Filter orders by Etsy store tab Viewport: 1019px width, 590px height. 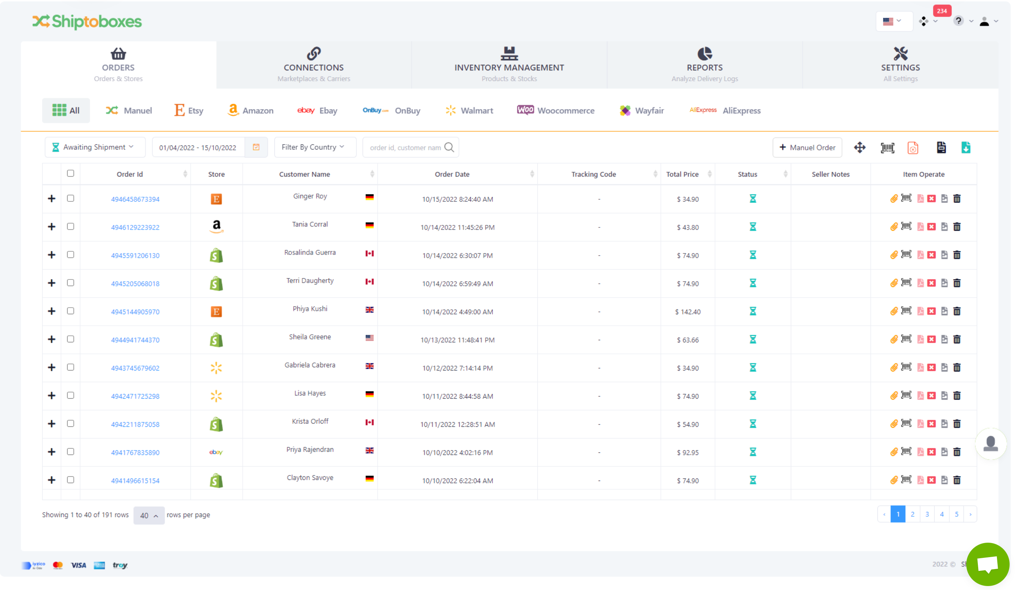tap(189, 110)
